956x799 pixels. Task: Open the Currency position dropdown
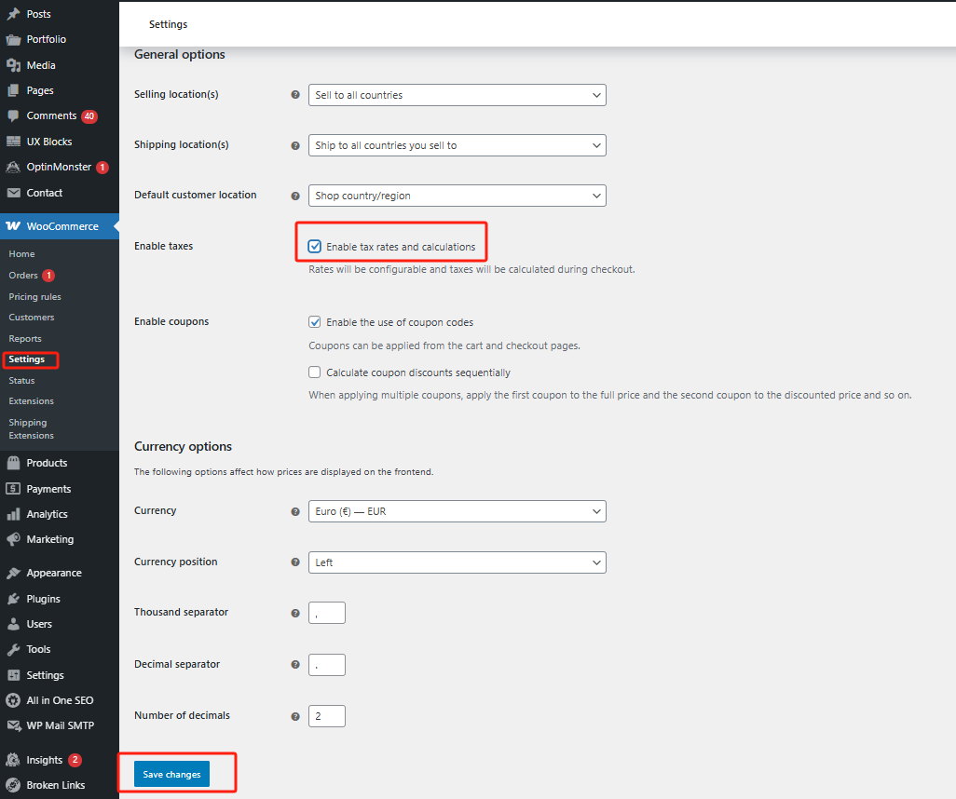(x=457, y=562)
